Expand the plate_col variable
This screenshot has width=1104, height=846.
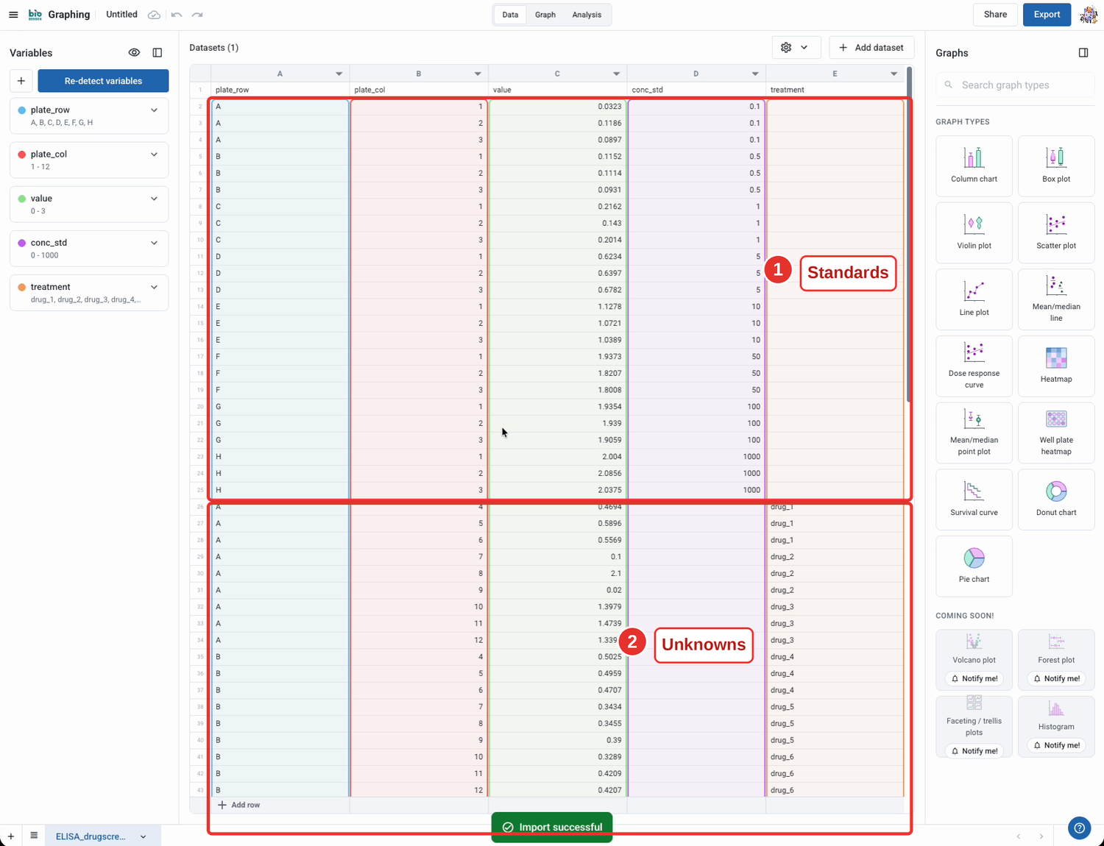click(x=155, y=154)
